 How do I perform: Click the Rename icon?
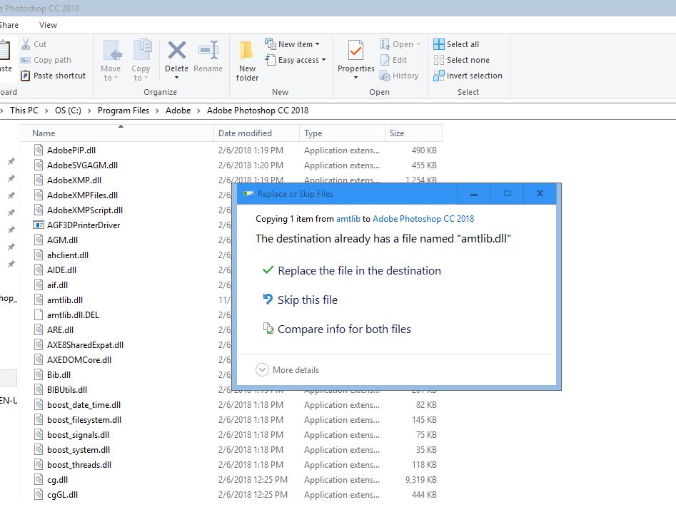pos(208,50)
